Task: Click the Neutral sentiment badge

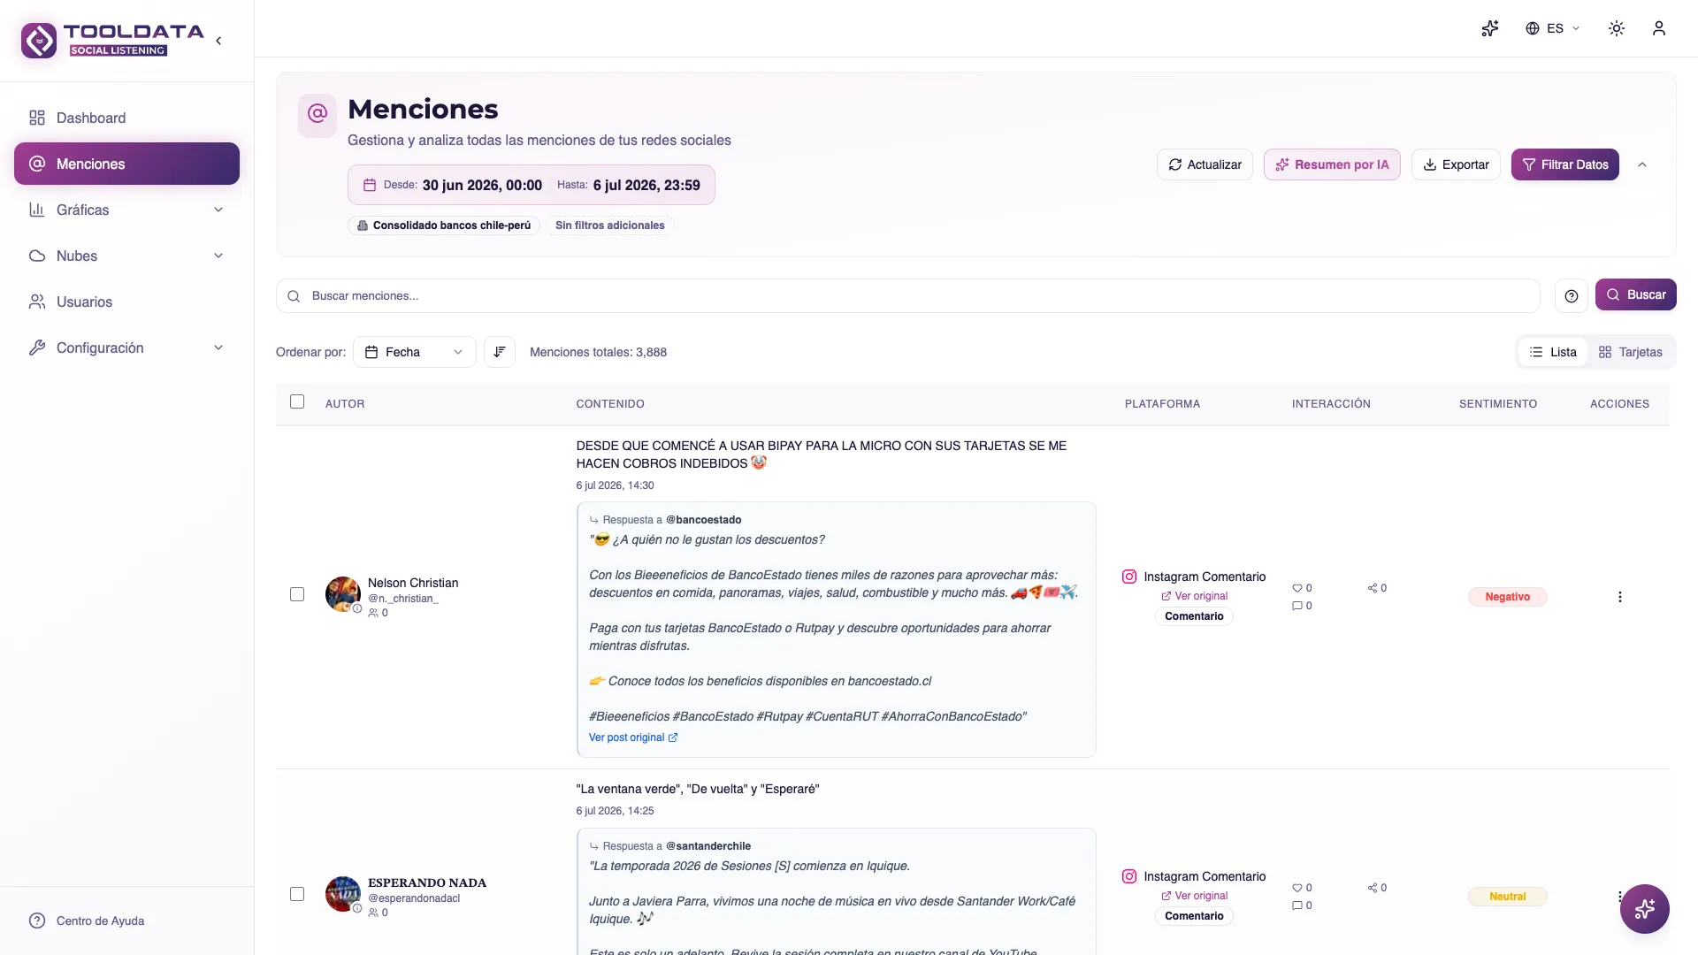Action: [x=1507, y=897]
